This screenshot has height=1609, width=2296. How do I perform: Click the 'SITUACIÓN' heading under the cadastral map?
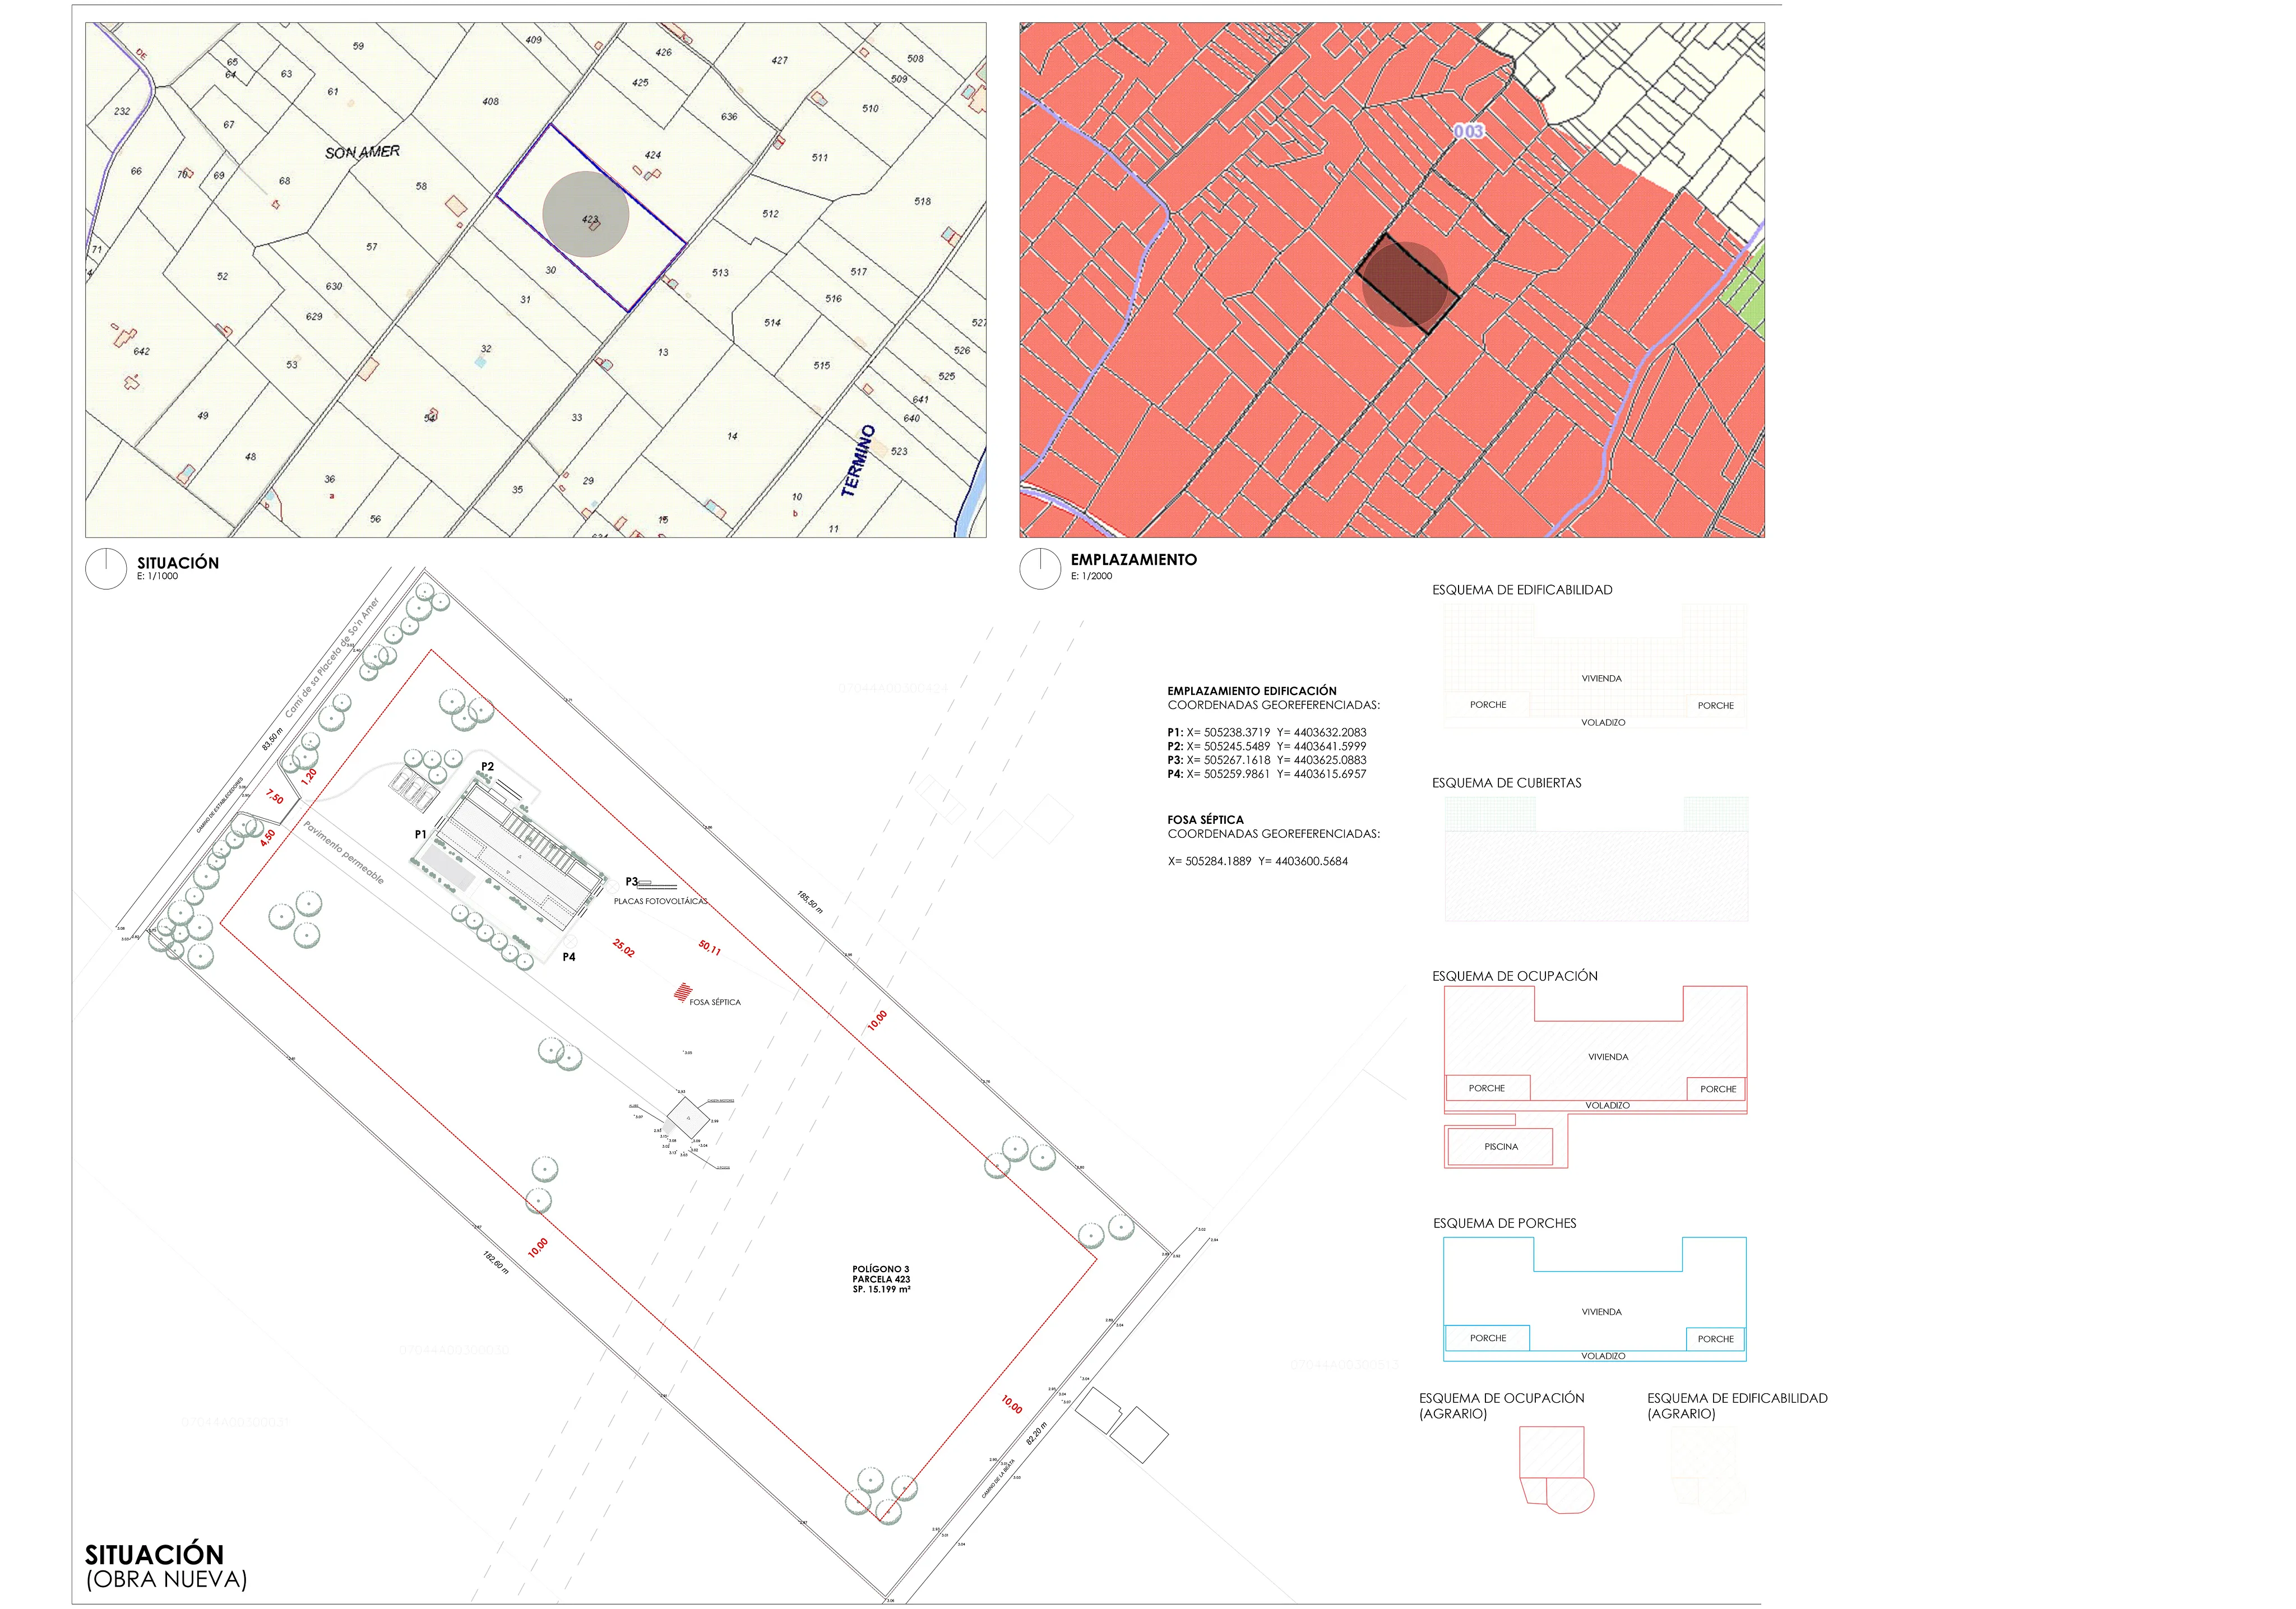178,563
